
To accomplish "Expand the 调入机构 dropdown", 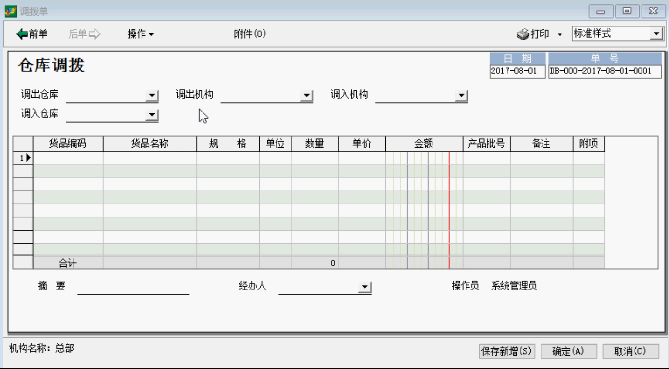I will pos(461,96).
